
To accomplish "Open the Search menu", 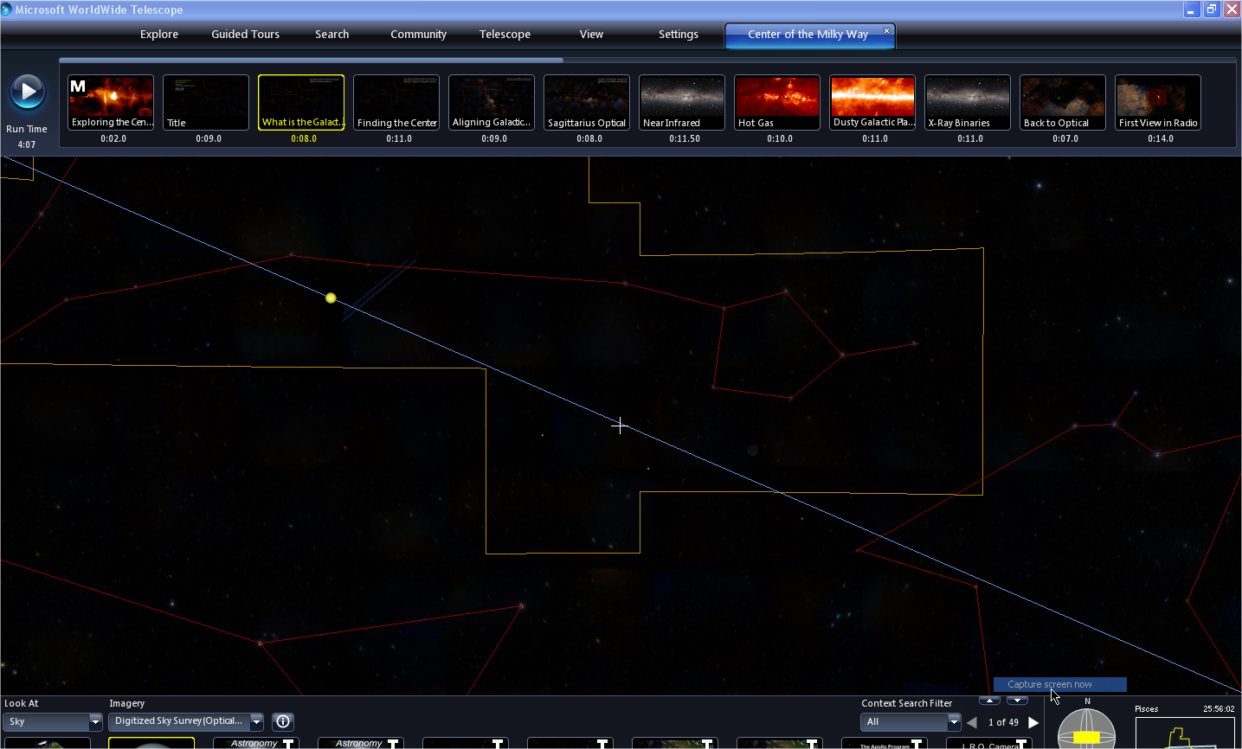I will 332,35.
